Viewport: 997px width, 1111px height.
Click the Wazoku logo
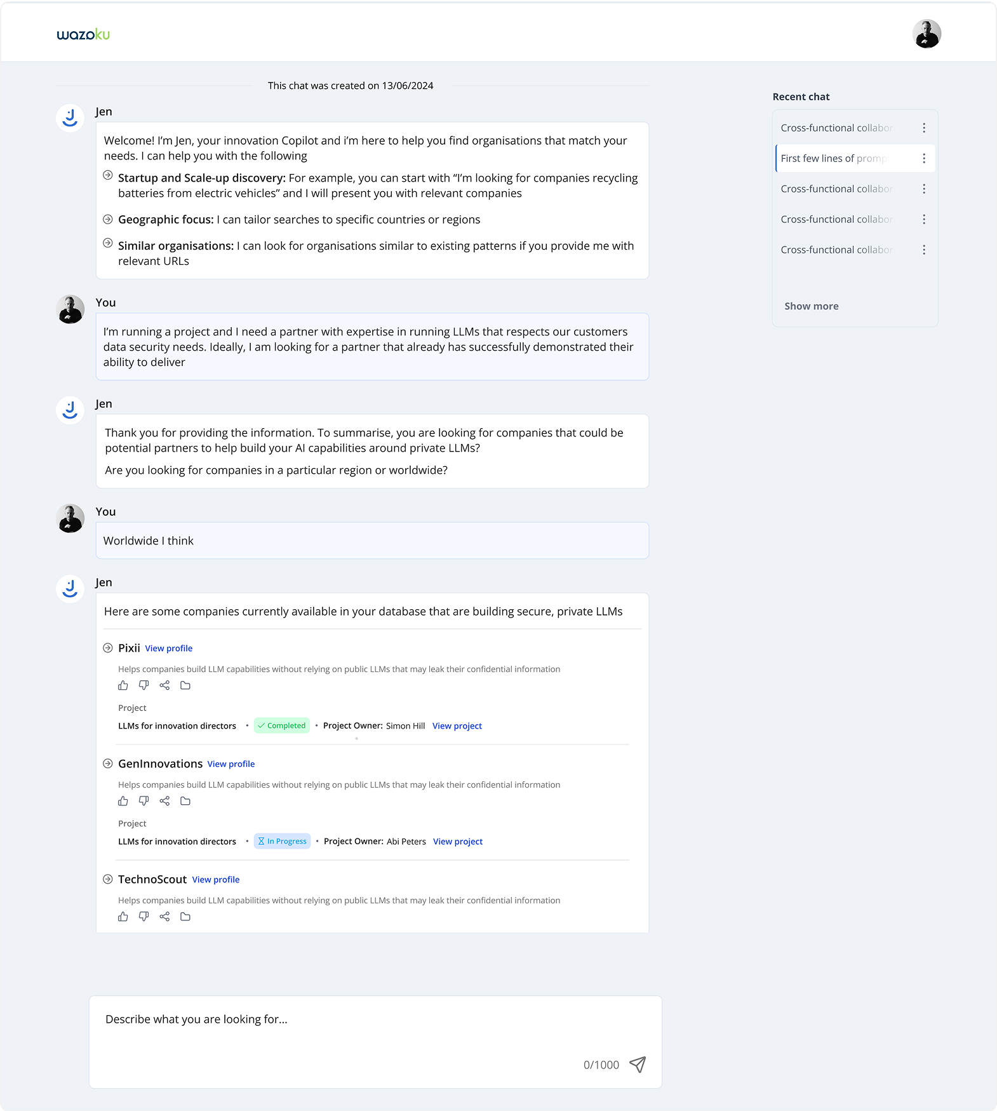(x=83, y=34)
